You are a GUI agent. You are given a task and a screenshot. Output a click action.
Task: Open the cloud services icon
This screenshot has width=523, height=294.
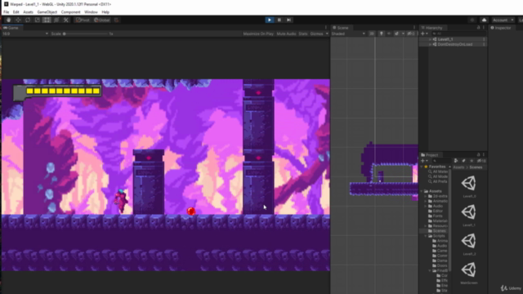pyautogui.click(x=484, y=20)
